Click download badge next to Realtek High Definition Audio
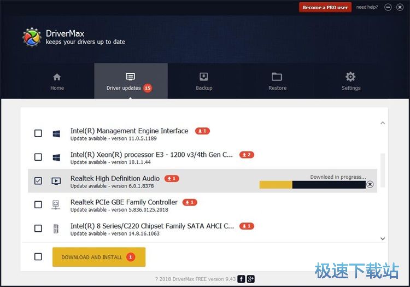 point(172,179)
